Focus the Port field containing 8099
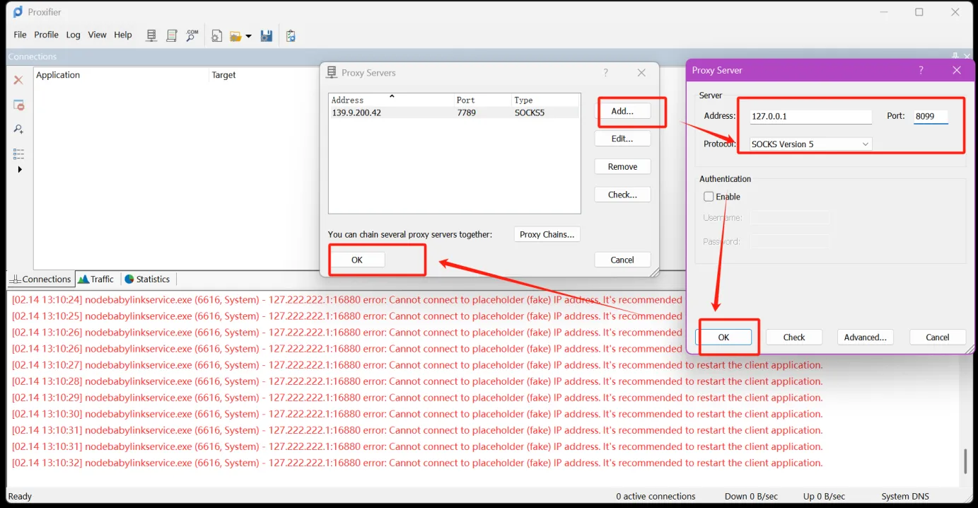Viewport: 978px width, 508px height. tap(931, 117)
